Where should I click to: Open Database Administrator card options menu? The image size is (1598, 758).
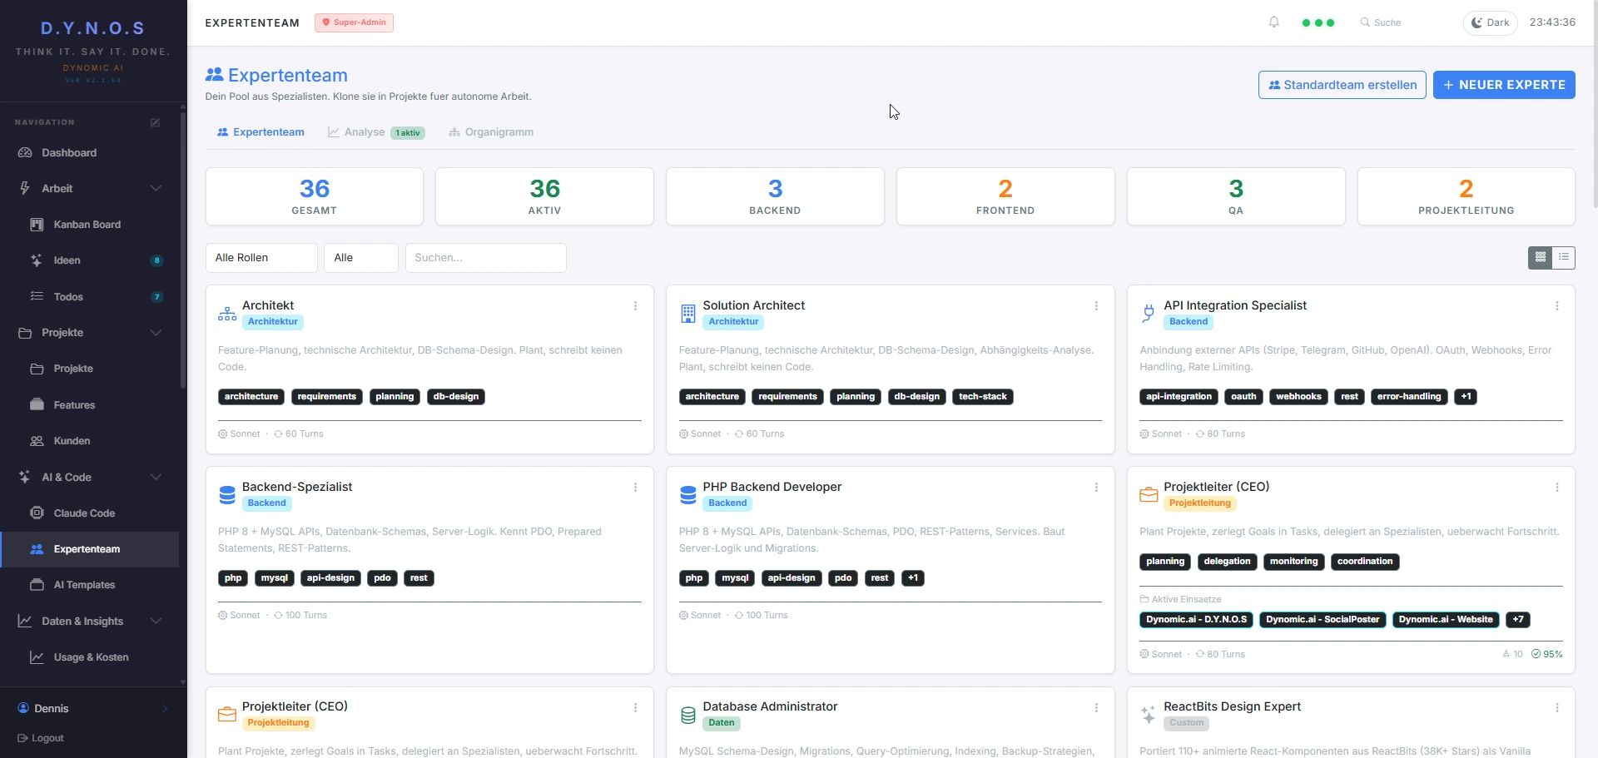pos(1096,707)
